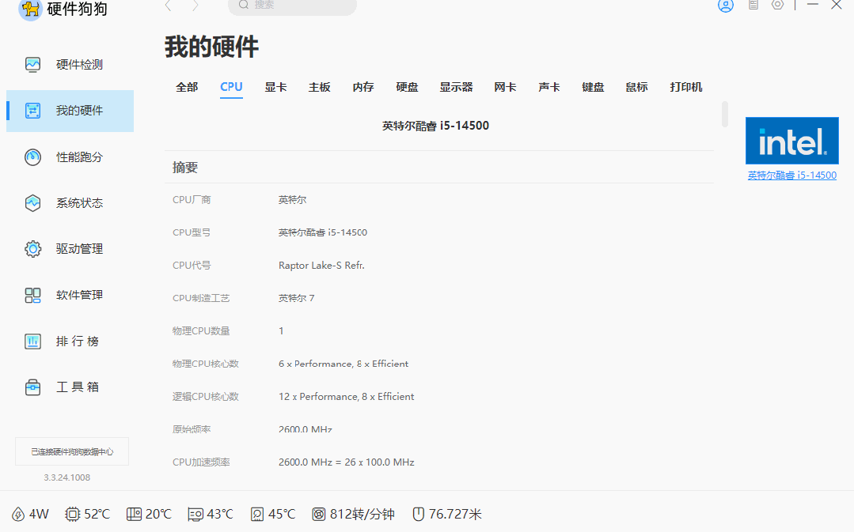Click the 4W power consumption icon
Image resolution: width=854 pixels, height=532 pixels.
29,513
